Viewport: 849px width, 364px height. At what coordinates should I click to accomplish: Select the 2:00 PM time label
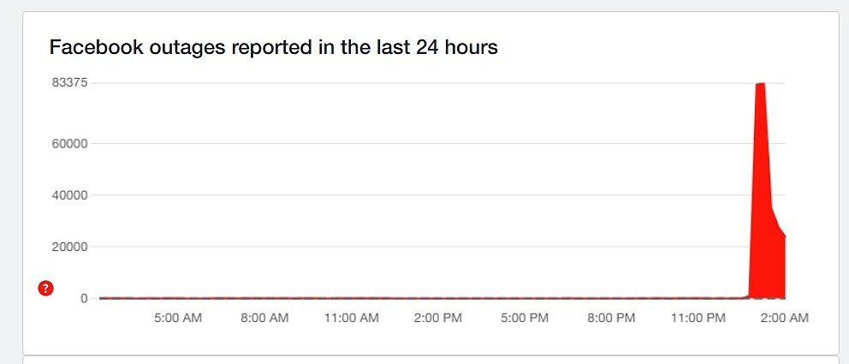(437, 319)
